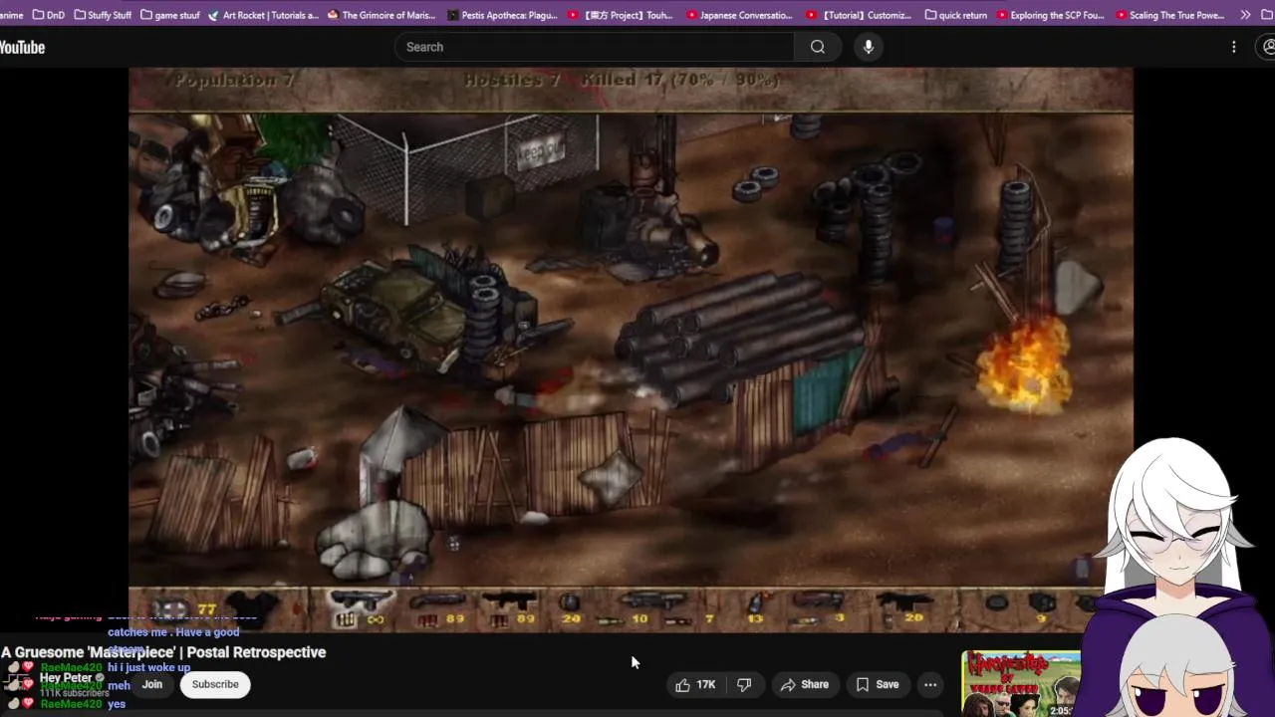Subscribe to Hey Peter channel
The height and width of the screenshot is (717, 1275).
coord(215,684)
